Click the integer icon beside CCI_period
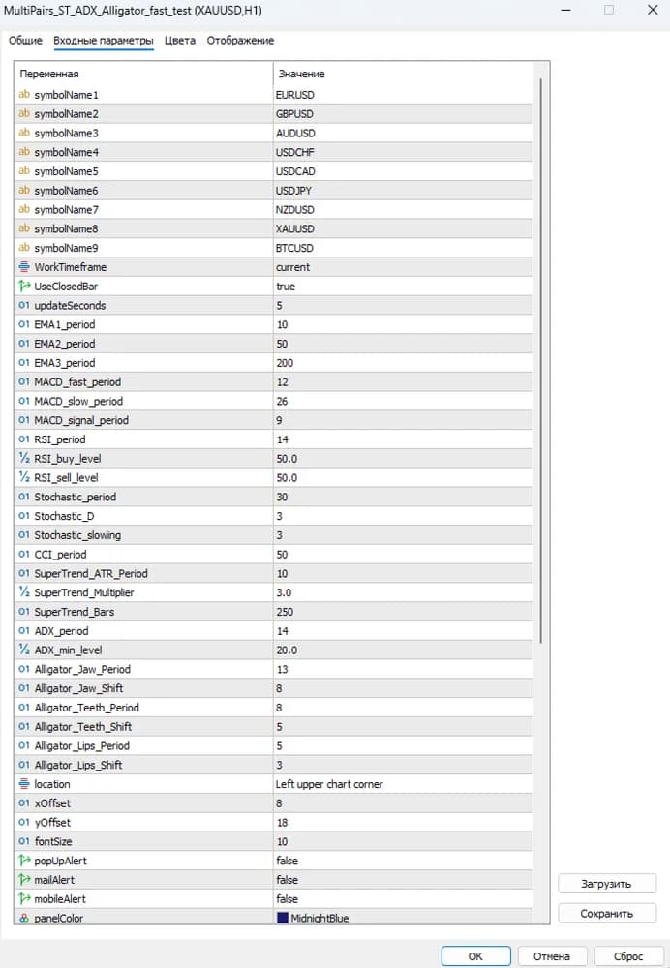Viewport: 670px width, 968px height. [x=24, y=554]
